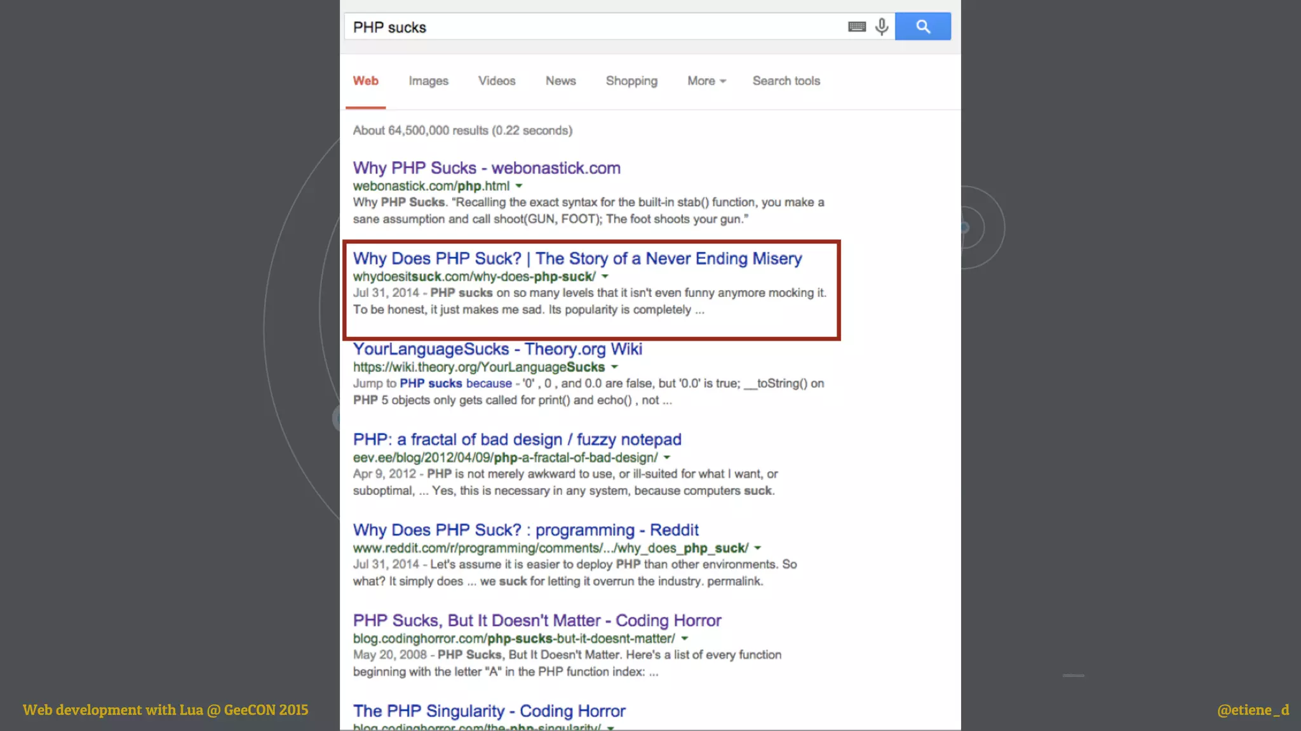Select the News tab
The height and width of the screenshot is (731, 1301).
coord(560,81)
